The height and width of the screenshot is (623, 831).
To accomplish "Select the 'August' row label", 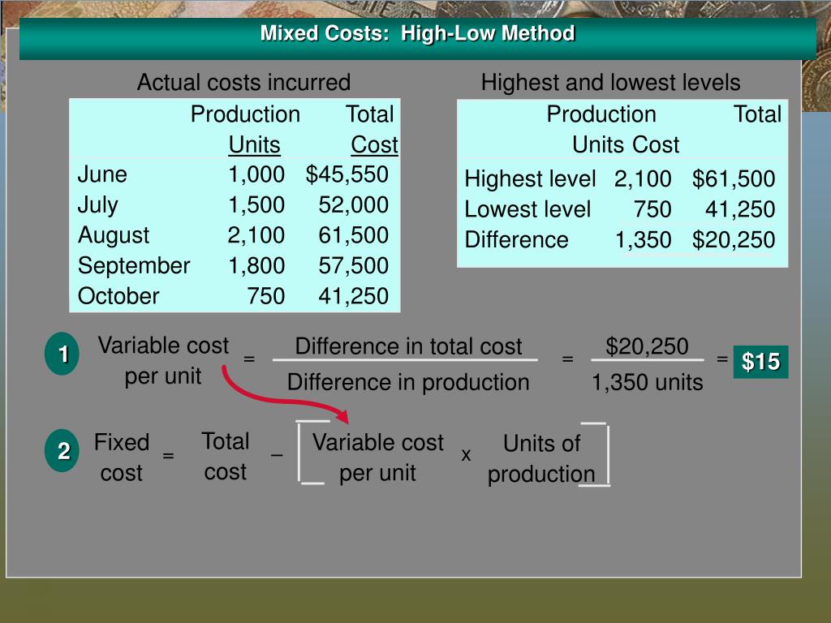I will click(x=114, y=235).
